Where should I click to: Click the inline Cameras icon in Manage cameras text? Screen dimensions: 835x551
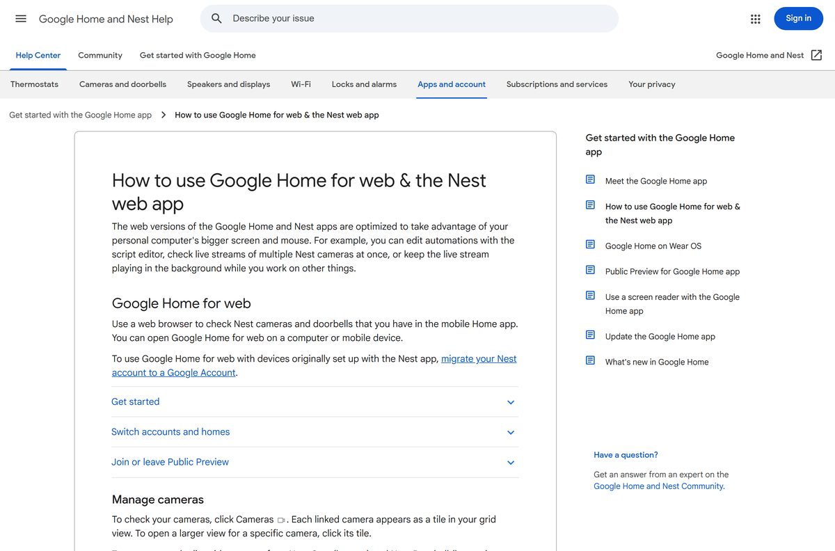281,520
